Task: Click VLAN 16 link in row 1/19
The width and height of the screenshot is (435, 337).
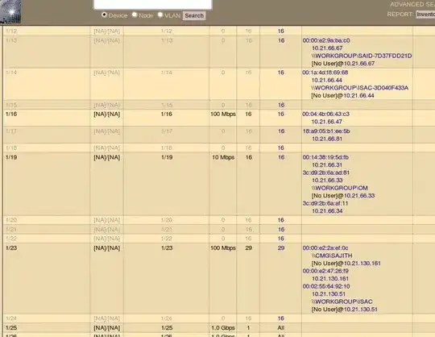Action: [281, 157]
